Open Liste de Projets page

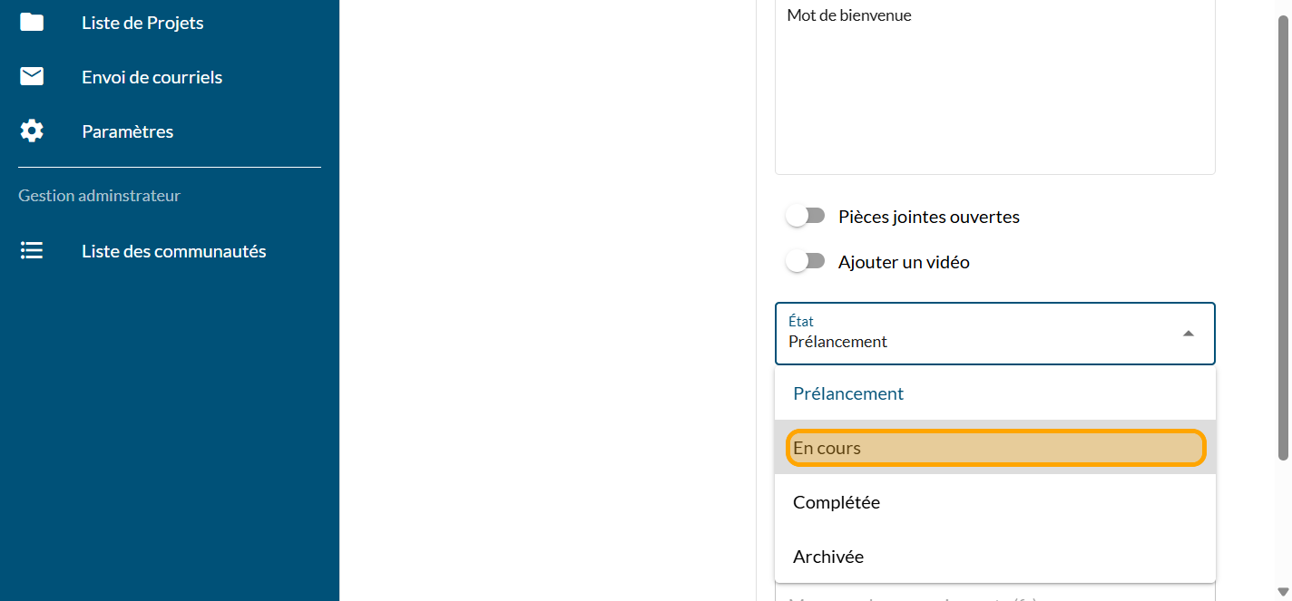point(142,23)
